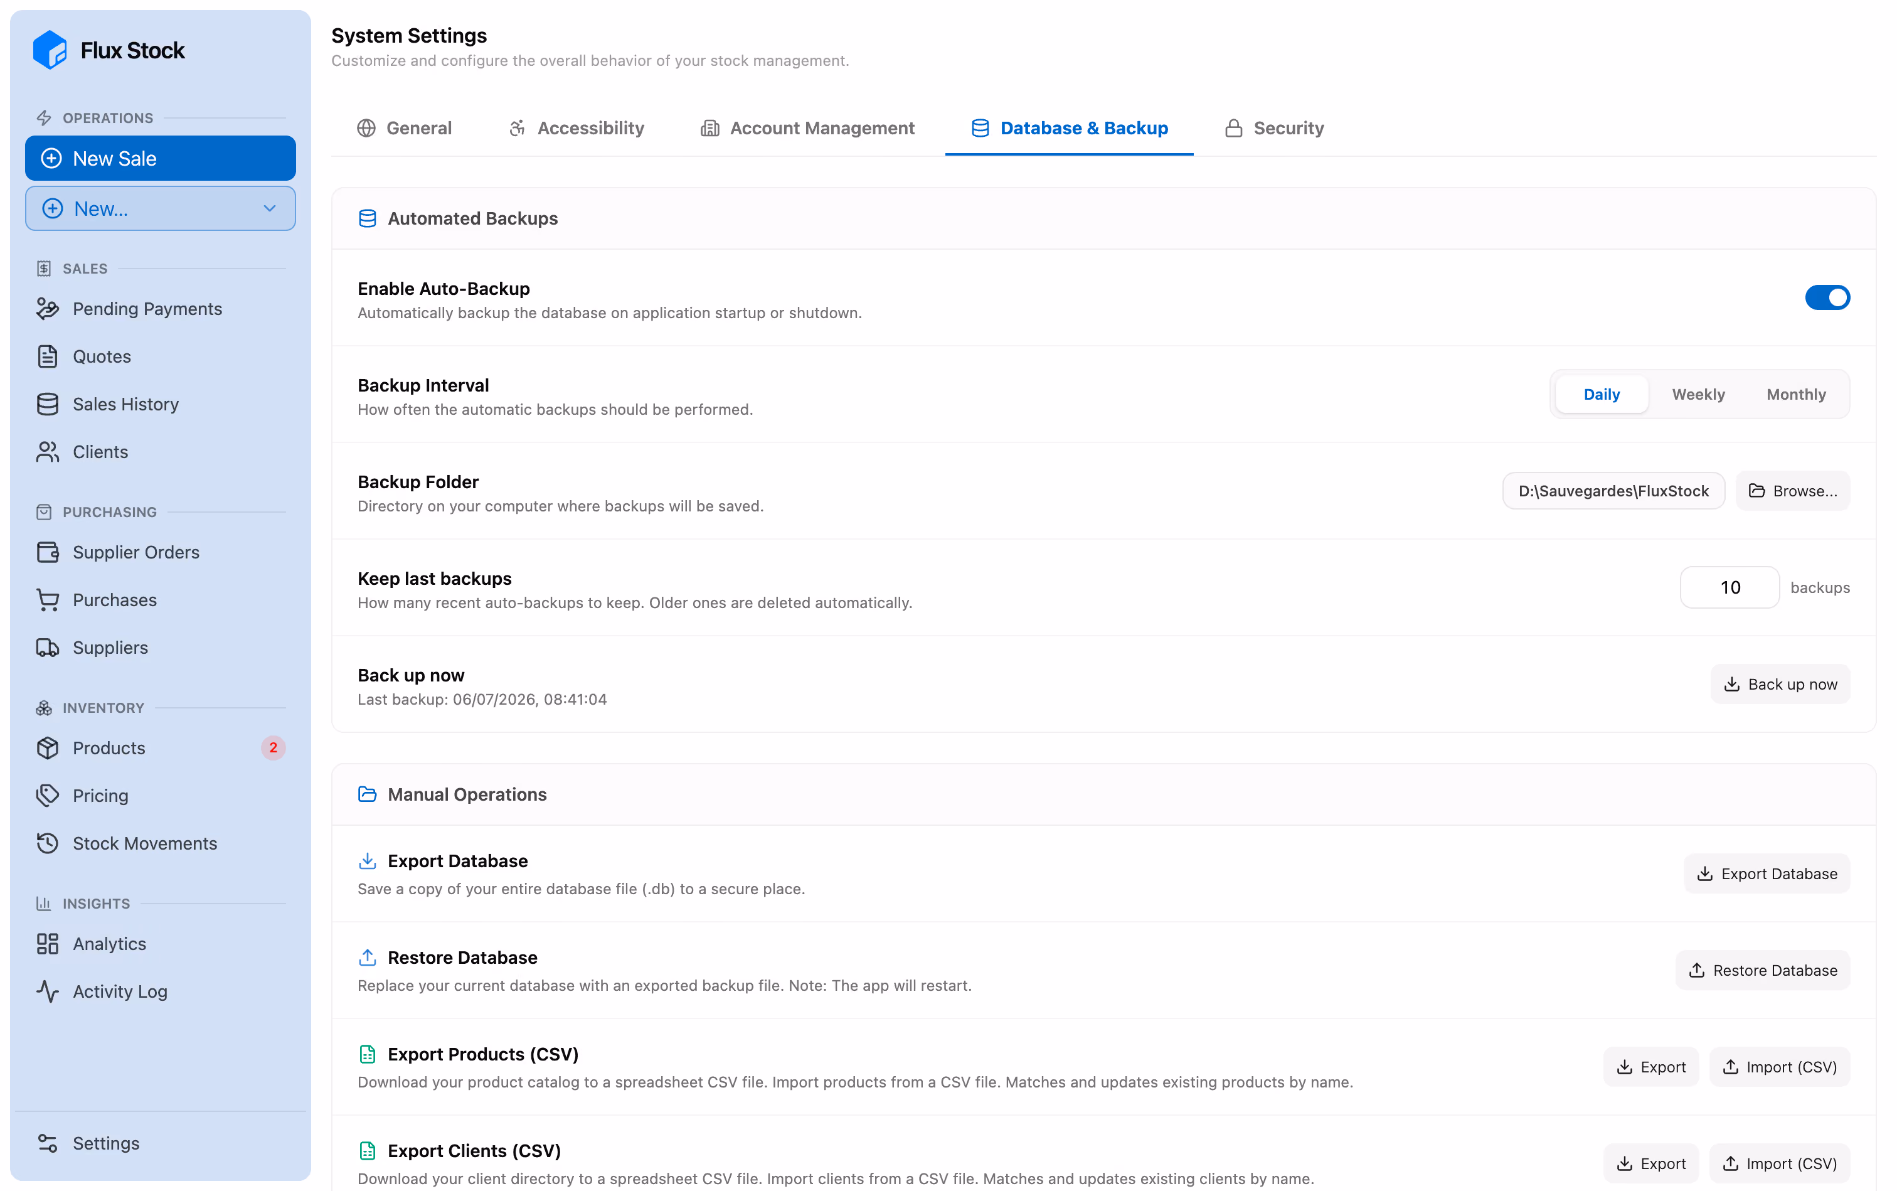Image resolution: width=1897 pixels, height=1191 pixels.
Task: Click the Supplier Orders wallet icon
Action: click(47, 552)
